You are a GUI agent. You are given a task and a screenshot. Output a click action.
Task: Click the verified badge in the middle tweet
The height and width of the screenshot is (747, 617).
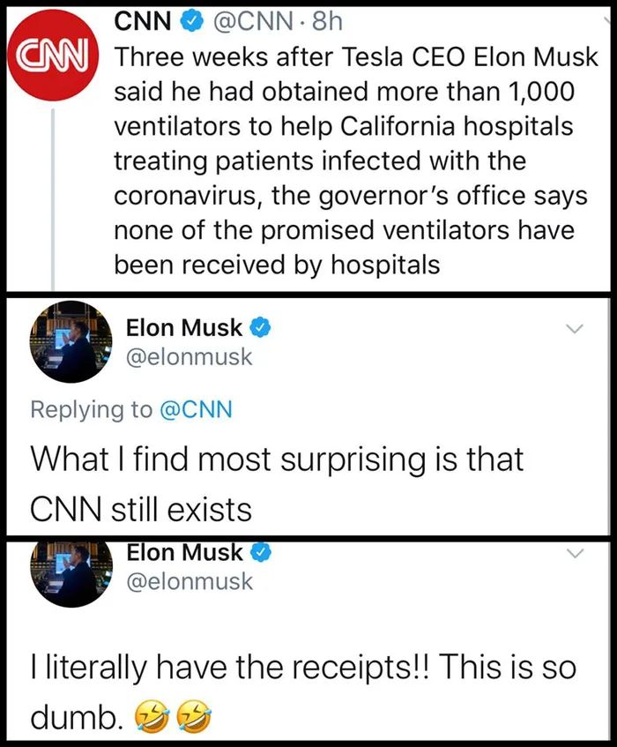tap(260, 329)
